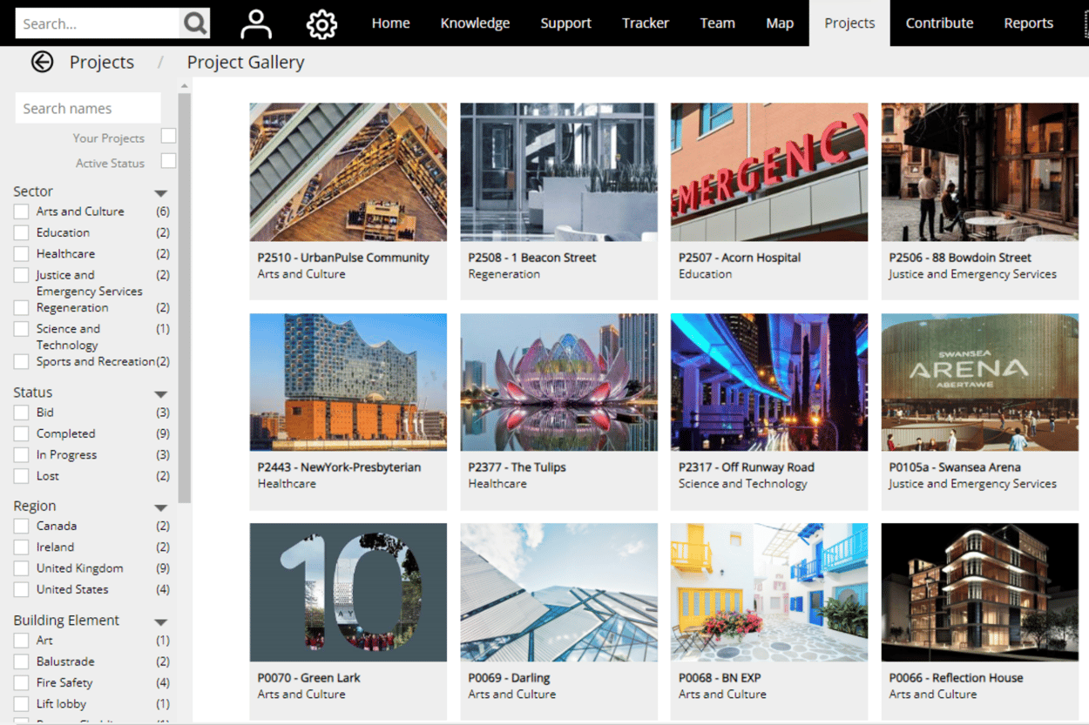Image resolution: width=1089 pixels, height=725 pixels.
Task: Open P0105a Swansea Arena thumbnail
Action: (x=980, y=382)
